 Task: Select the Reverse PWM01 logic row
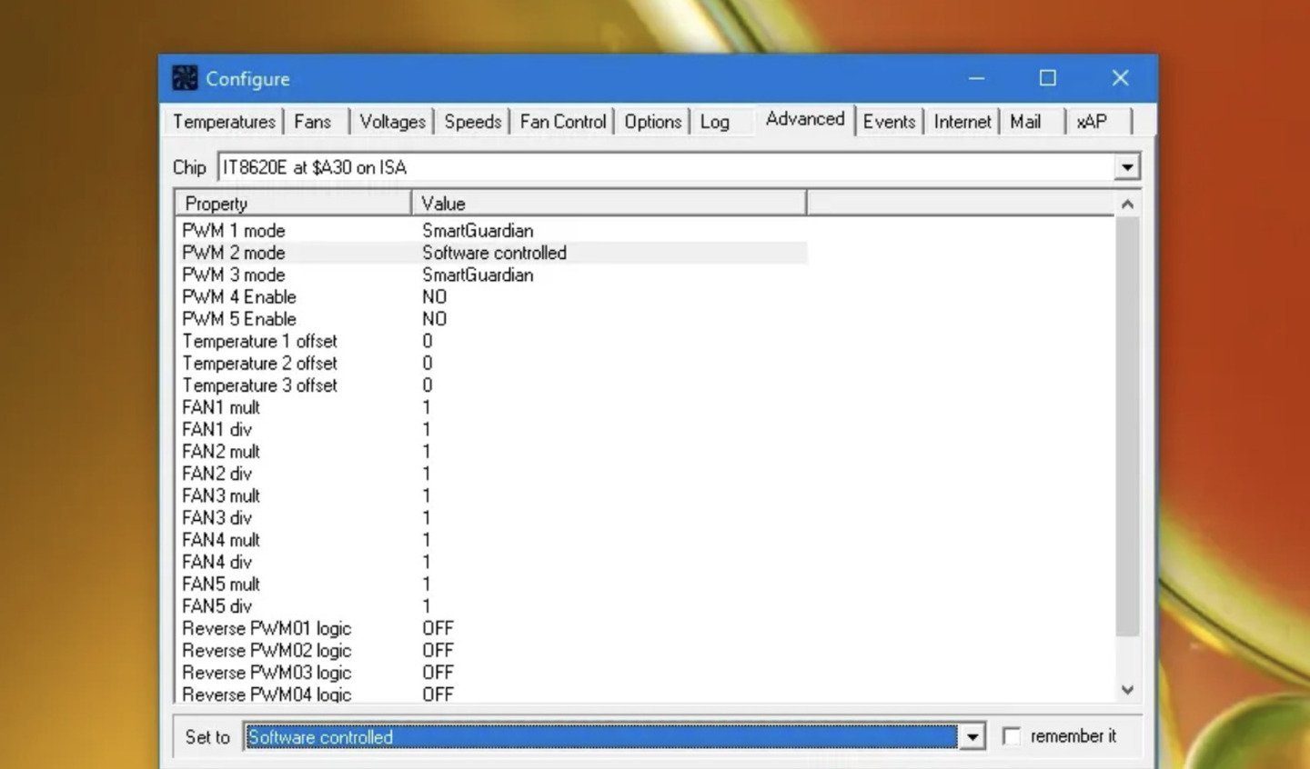coord(491,628)
